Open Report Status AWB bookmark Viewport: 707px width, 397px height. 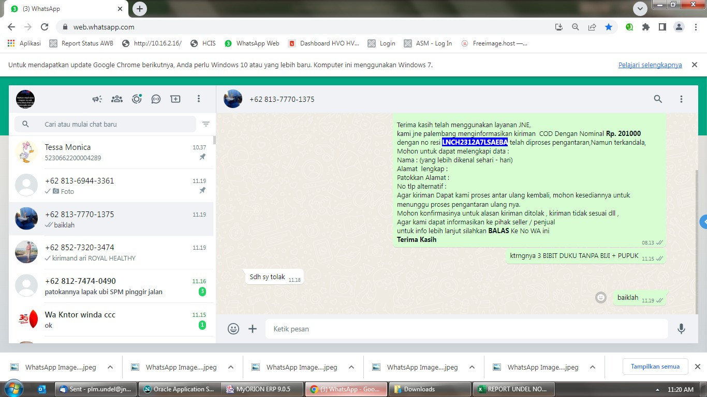81,43
